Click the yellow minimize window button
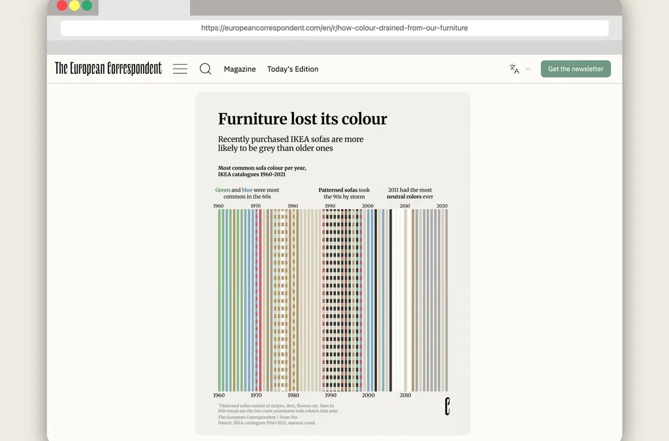The height and width of the screenshot is (441, 669). 74,5
